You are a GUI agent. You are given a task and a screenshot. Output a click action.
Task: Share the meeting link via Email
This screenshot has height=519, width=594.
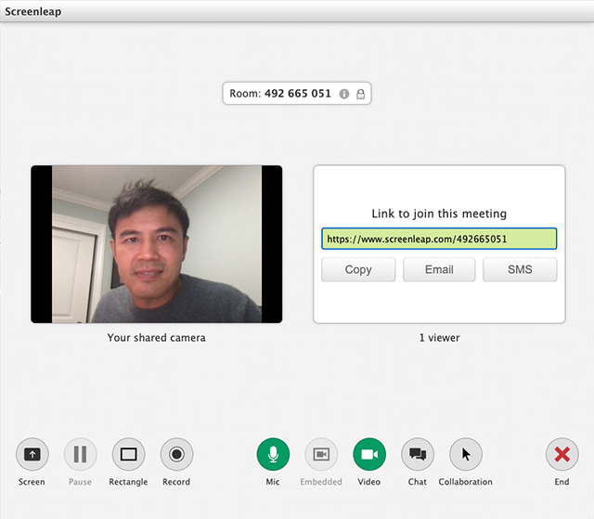click(439, 269)
